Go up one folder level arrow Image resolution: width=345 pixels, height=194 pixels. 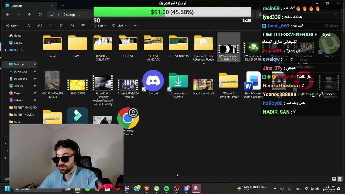coord(29,15)
